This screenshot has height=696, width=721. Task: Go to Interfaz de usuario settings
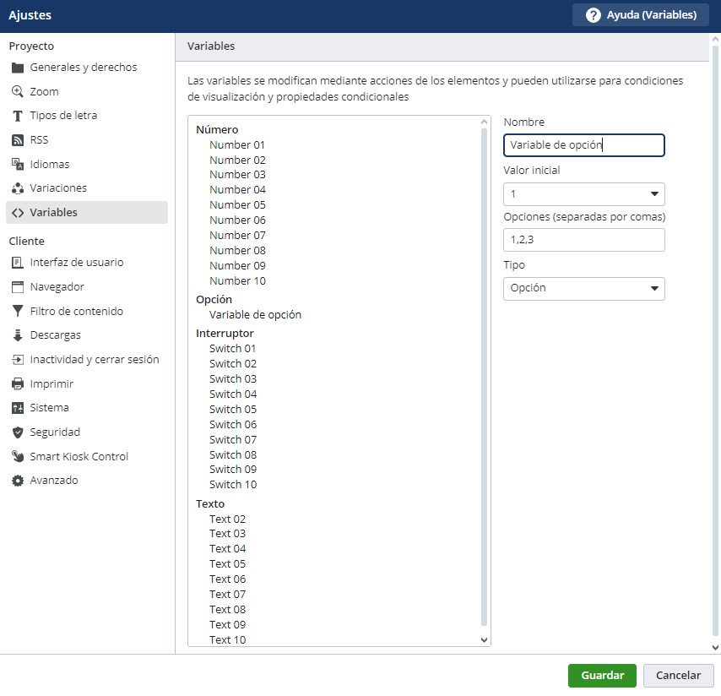(77, 263)
